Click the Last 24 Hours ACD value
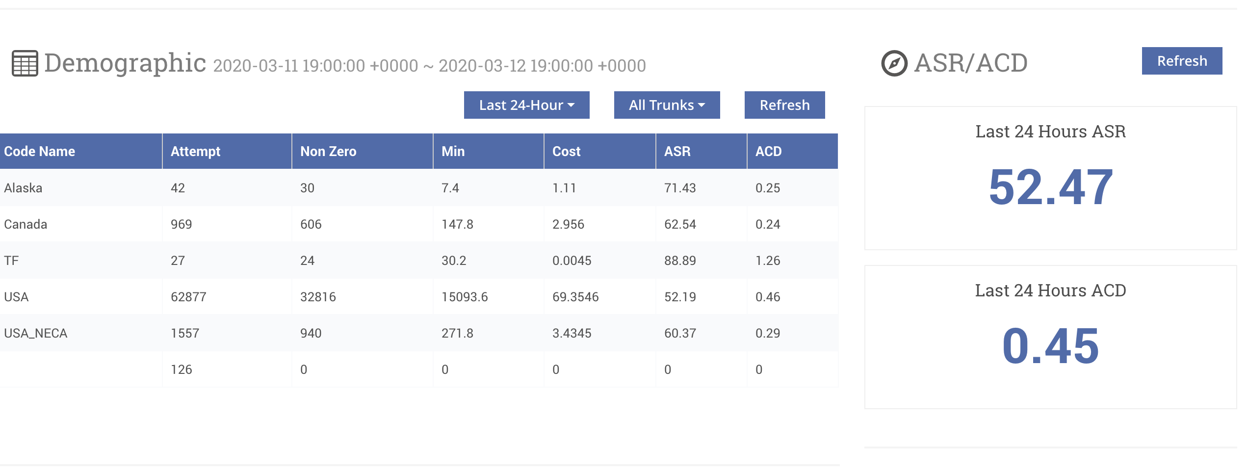Viewport: 1248px width, 473px height. point(1050,346)
